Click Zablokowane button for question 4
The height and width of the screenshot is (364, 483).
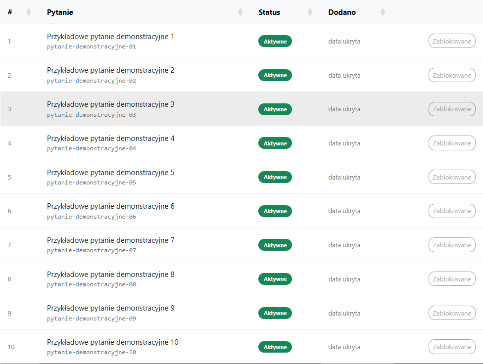click(x=452, y=143)
